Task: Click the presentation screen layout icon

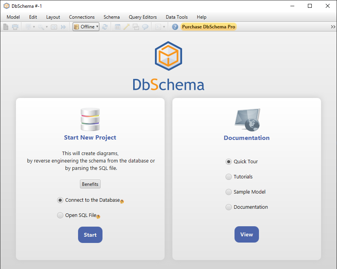Action: [x=28, y=27]
